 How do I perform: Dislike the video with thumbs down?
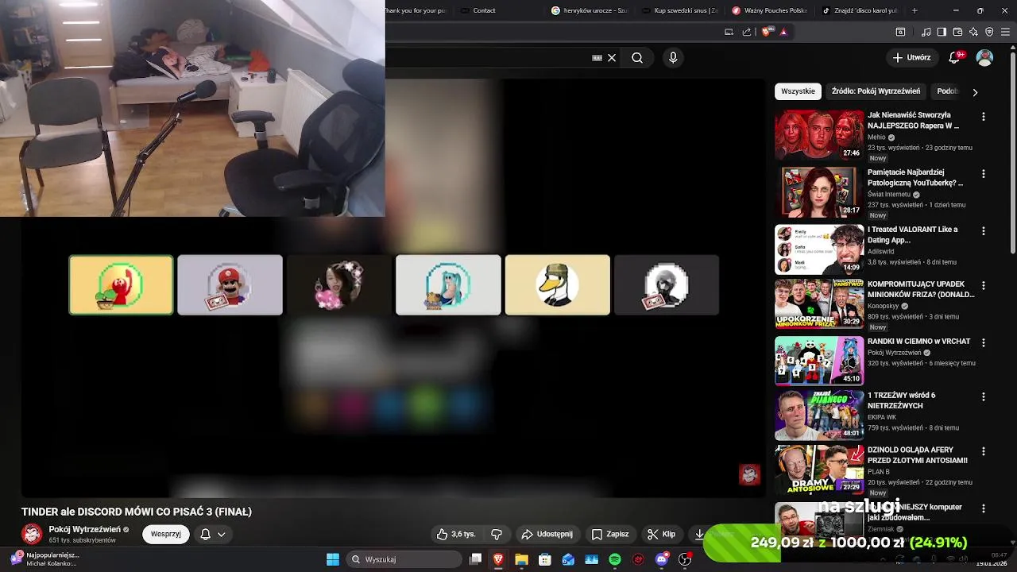pyautogui.click(x=497, y=534)
